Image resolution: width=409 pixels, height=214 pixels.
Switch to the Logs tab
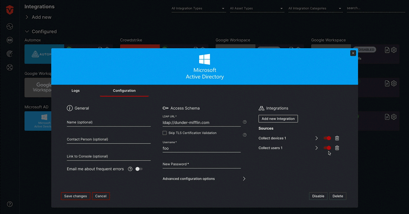75,91
